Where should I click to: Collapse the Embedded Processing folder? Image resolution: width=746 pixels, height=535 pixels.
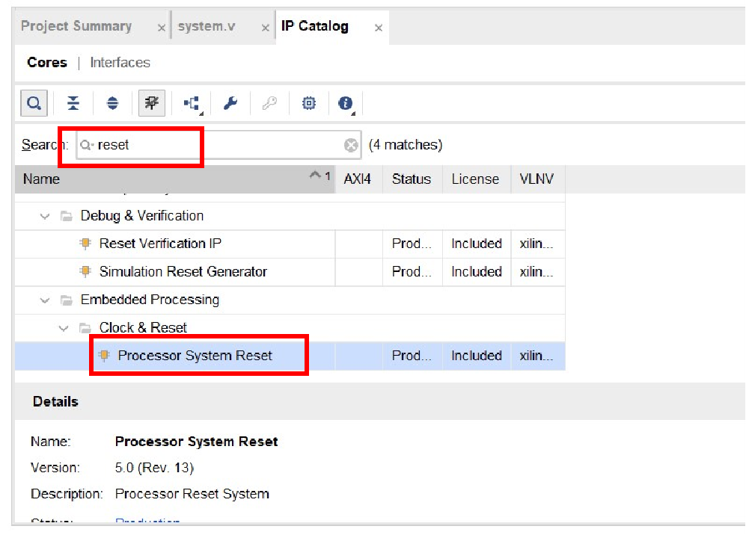(45, 300)
